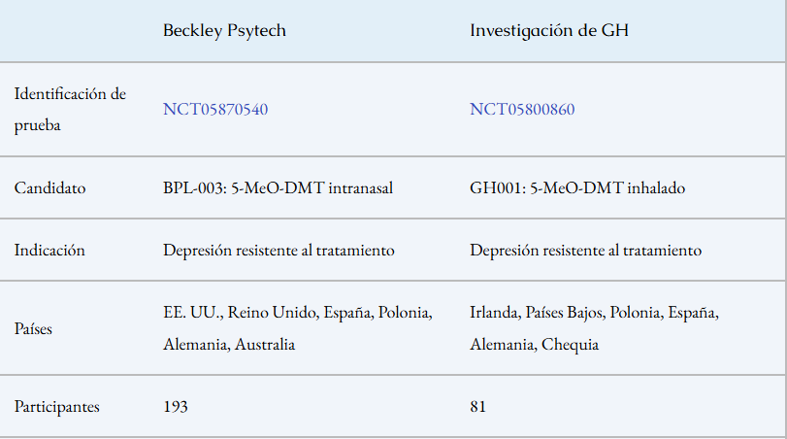Click the BPL-003 intranasal candidate cell
Viewport: 787px width, 439px height.
coord(278,188)
